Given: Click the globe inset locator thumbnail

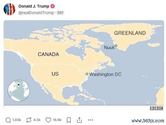Looking at the screenshot, I should [x=19, y=91].
